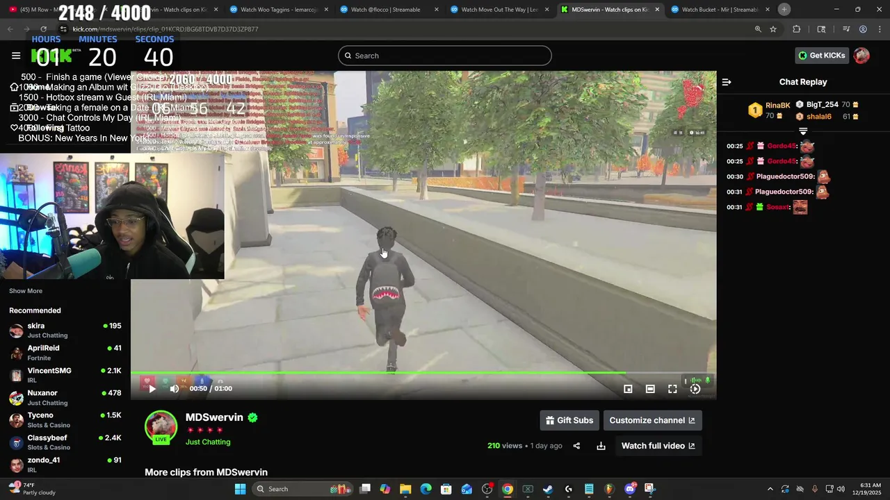This screenshot has width=890, height=500.
Task: Open the player playback settings icon
Action: click(695, 389)
